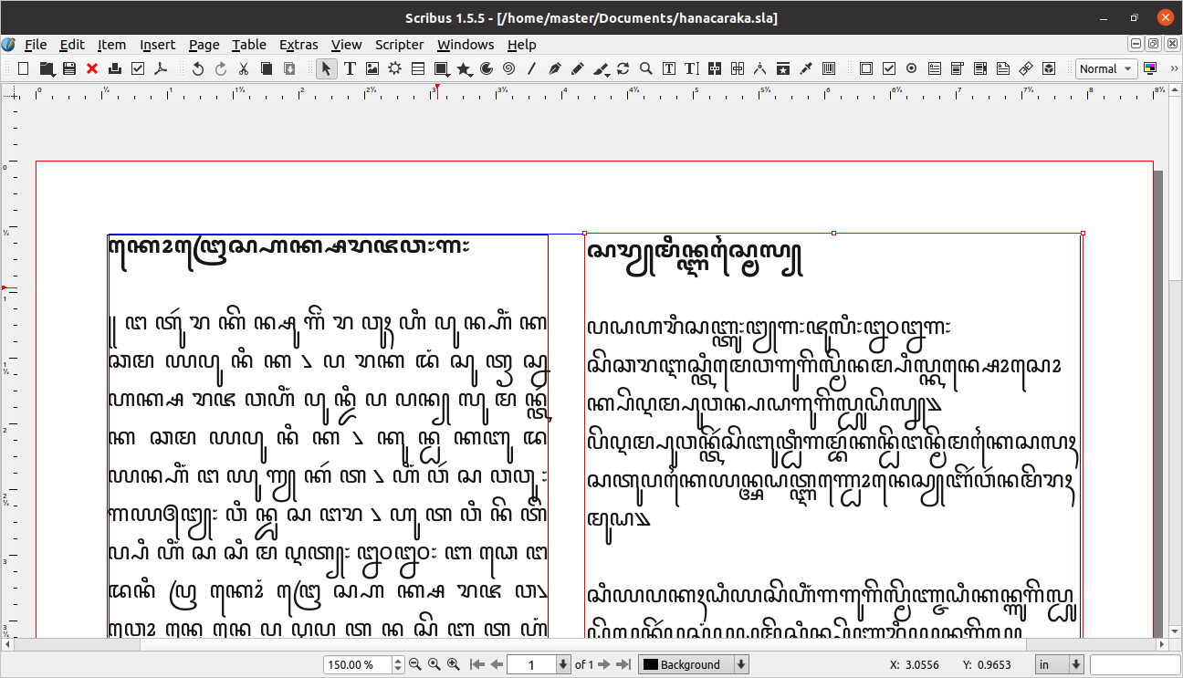
Task: Paste using the paste icon
Action: [289, 68]
